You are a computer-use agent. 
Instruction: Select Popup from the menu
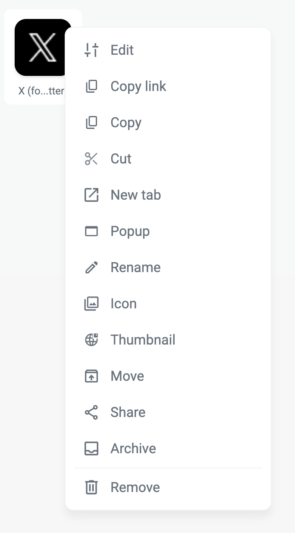[x=130, y=232]
